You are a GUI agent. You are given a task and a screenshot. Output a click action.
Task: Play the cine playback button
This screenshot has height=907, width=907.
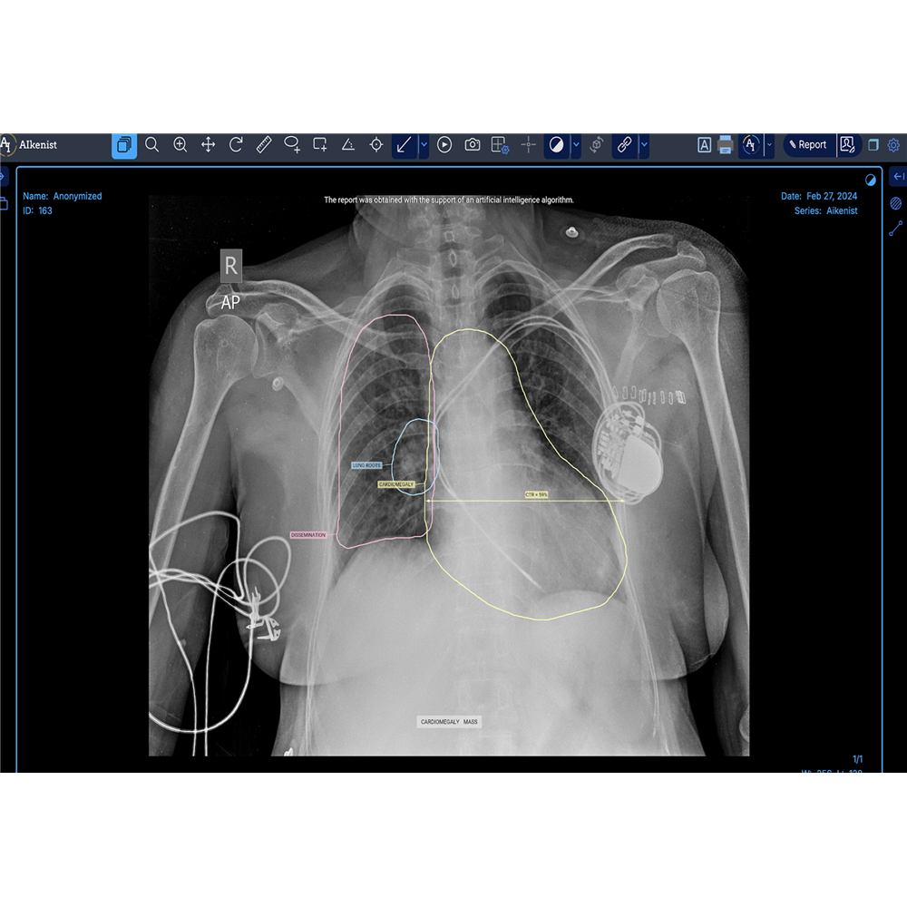click(444, 144)
